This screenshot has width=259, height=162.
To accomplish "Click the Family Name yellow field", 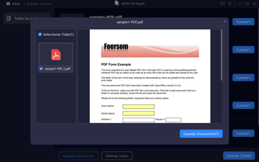I will point(138,113).
